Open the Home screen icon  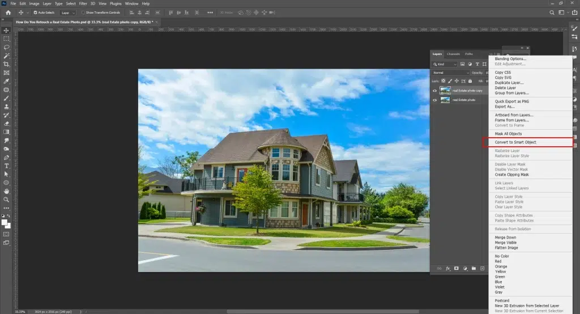8,12
